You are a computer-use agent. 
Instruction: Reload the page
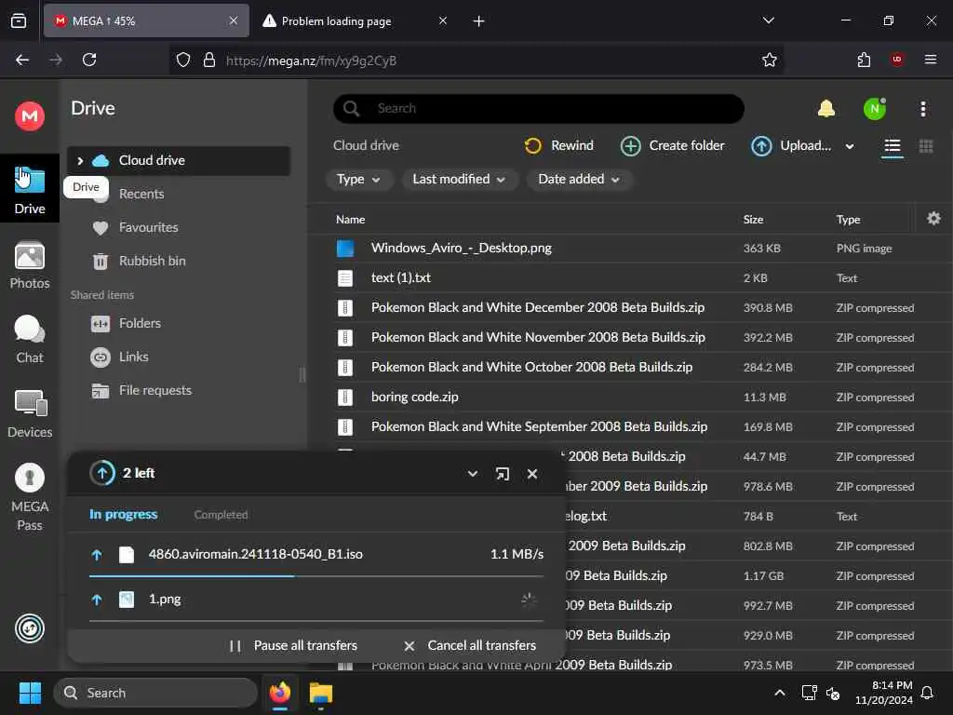(x=89, y=60)
